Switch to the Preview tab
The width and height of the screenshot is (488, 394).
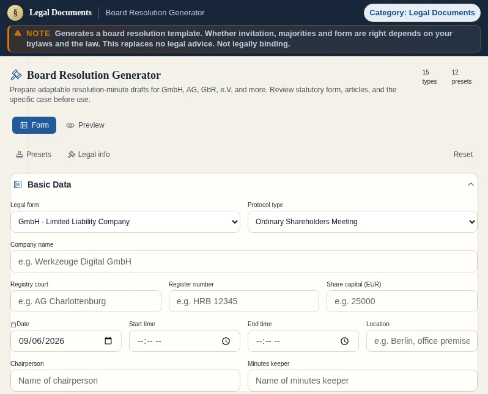85,125
